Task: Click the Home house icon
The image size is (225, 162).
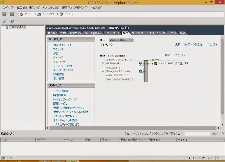Action: pyautogui.click(x=21, y=14)
